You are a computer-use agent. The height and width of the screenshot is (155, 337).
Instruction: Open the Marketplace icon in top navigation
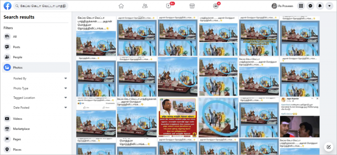click(192, 6)
